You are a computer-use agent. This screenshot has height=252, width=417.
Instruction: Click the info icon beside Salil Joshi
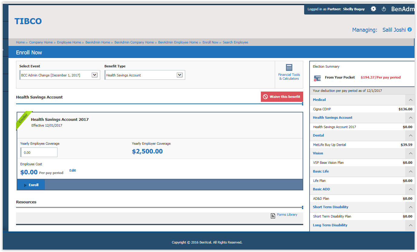click(x=409, y=30)
